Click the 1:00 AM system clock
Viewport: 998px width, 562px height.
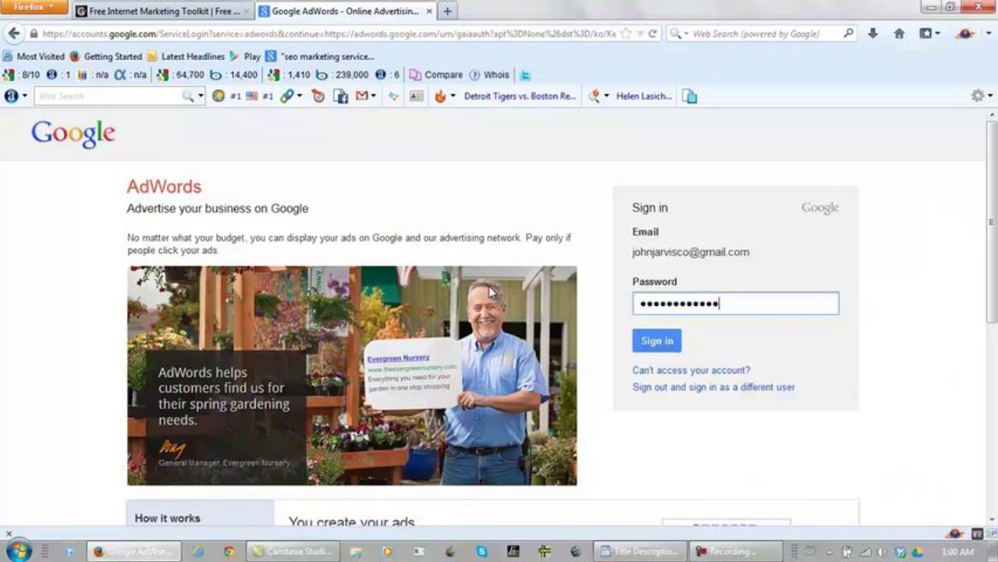(x=957, y=552)
